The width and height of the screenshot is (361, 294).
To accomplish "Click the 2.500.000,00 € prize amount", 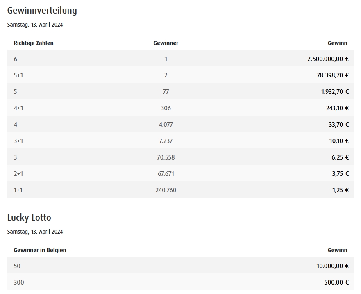I will (328, 59).
